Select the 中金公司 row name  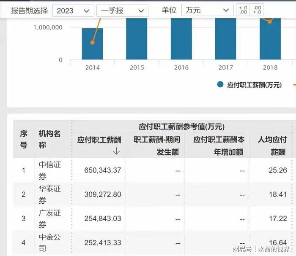pos(49,243)
